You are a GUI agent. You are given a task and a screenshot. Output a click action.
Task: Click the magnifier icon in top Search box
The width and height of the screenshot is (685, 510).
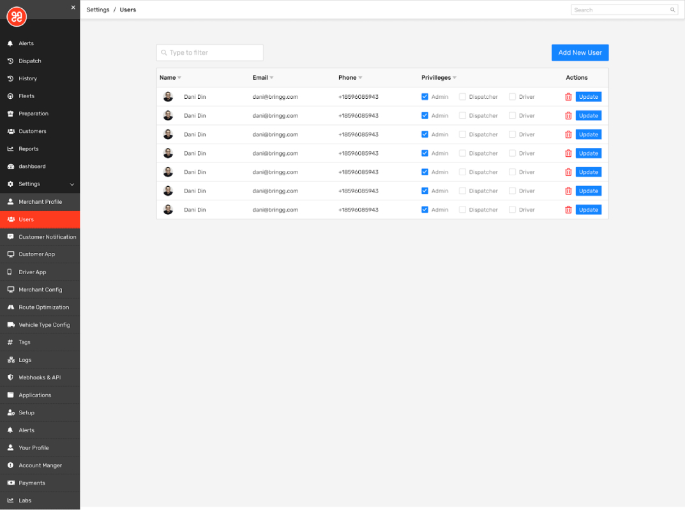(673, 10)
